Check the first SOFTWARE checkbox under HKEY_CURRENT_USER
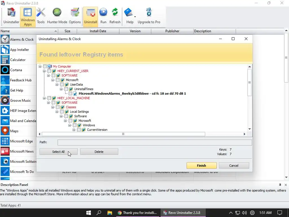This screenshot has height=217, width=289. (x=53, y=75)
